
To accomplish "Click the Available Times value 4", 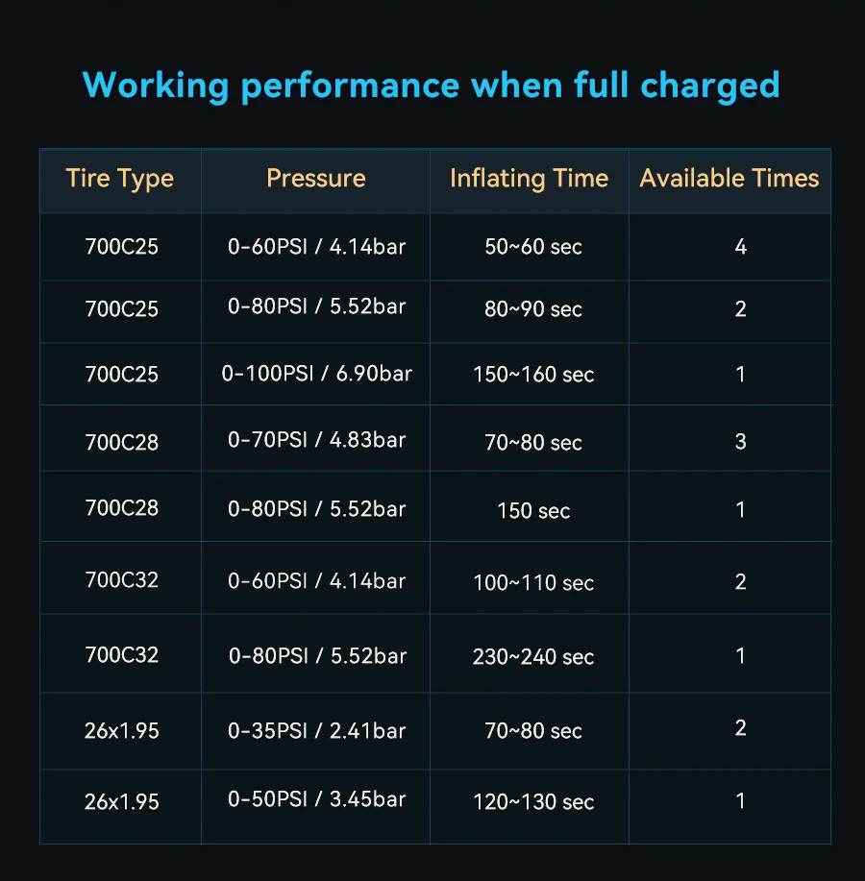I will click(740, 247).
